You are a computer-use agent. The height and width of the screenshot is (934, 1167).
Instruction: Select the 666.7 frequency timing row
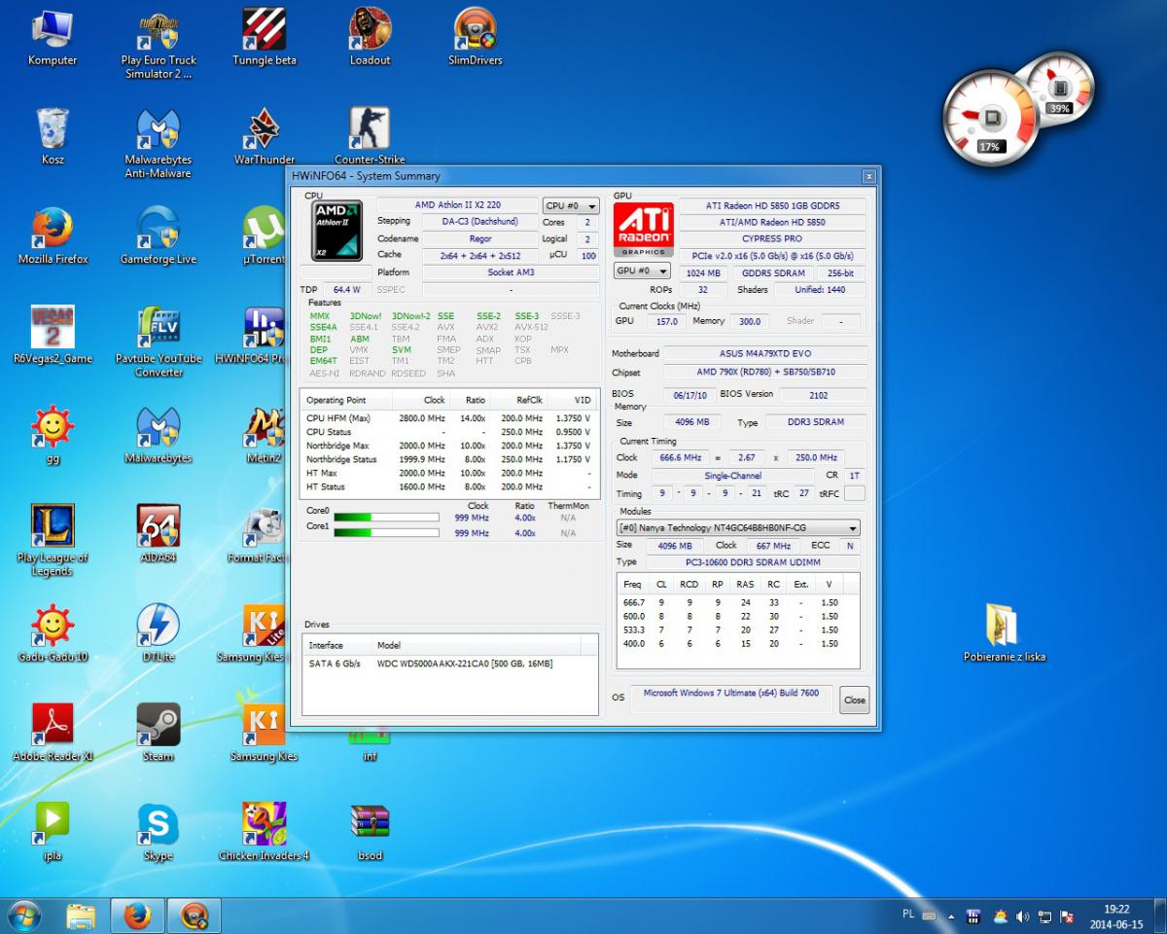coord(739,602)
